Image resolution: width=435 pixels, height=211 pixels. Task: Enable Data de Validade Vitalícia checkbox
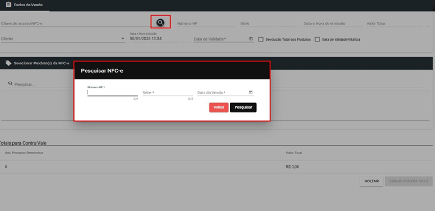coord(317,40)
